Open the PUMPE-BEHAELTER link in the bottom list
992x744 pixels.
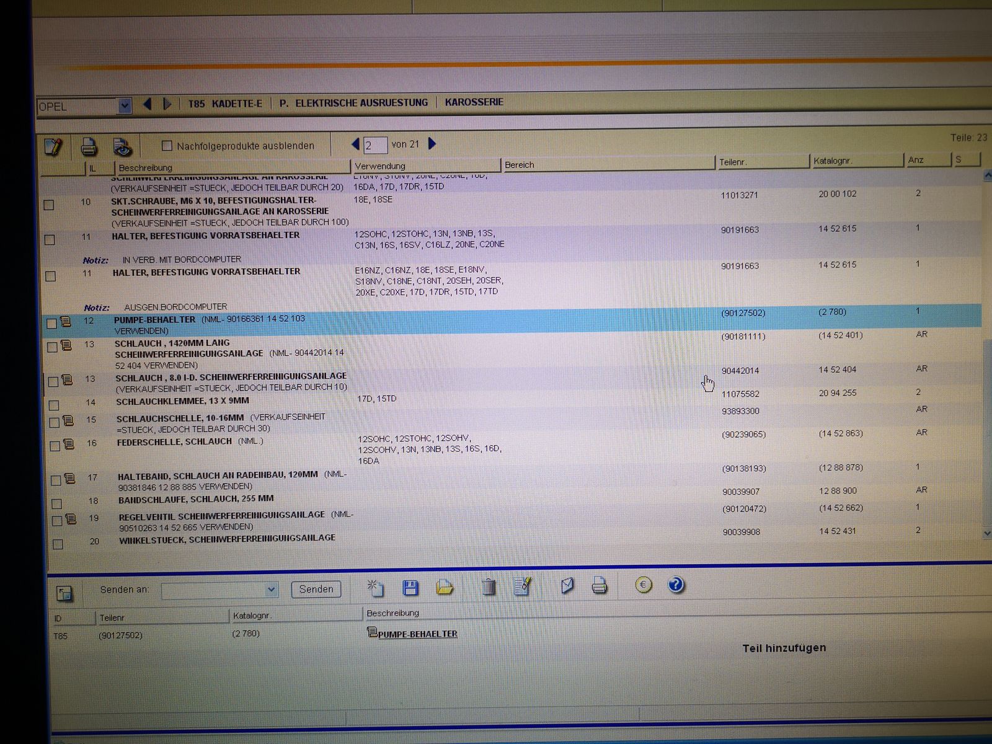tap(417, 634)
